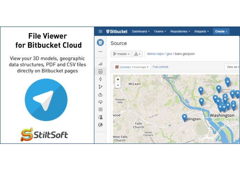Open the sidebar three-dots actions menu

(100, 52)
